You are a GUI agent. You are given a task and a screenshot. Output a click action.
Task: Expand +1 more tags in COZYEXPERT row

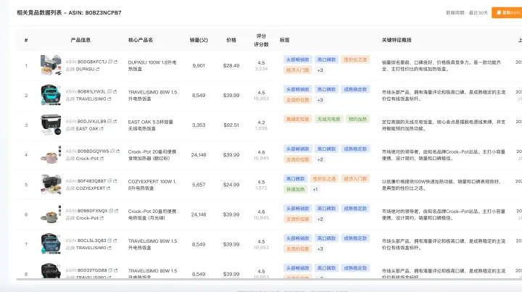point(315,189)
